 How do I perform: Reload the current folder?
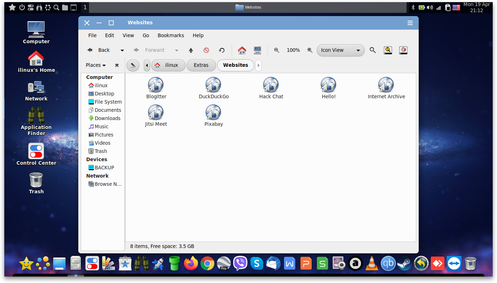pos(222,50)
